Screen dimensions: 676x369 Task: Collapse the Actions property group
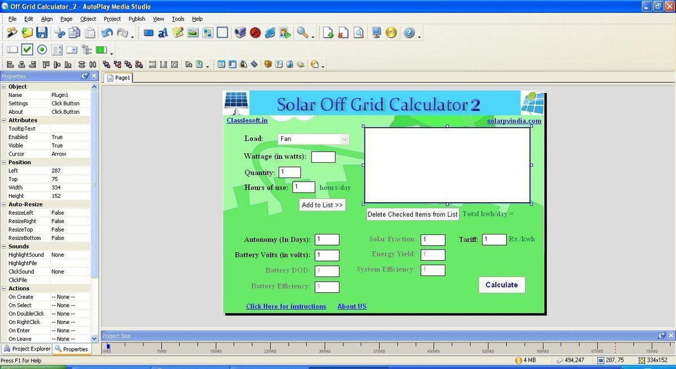click(4, 288)
